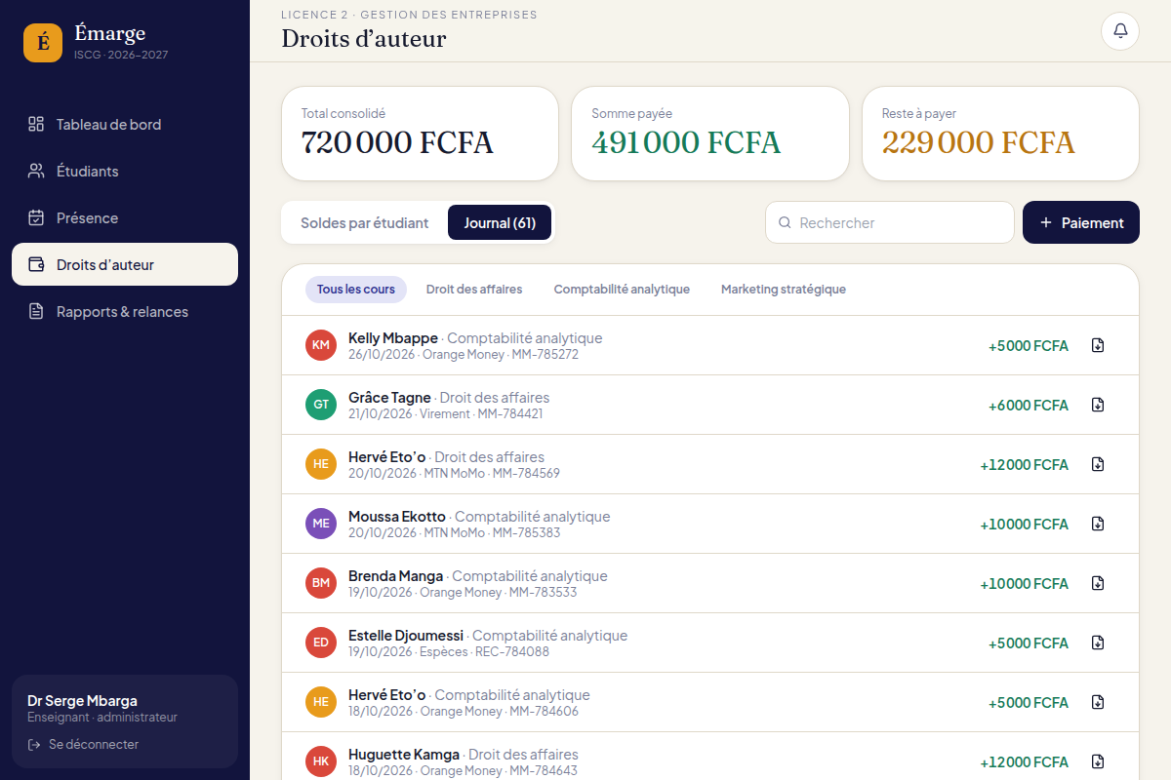Click Dr Serge Mbarga profile name
1171x780 pixels.
(82, 701)
